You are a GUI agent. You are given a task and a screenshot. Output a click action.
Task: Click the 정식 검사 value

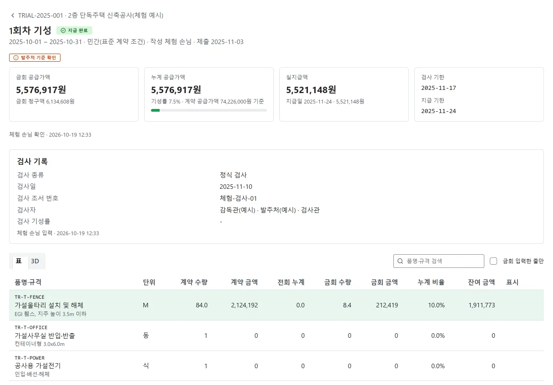(x=233, y=175)
